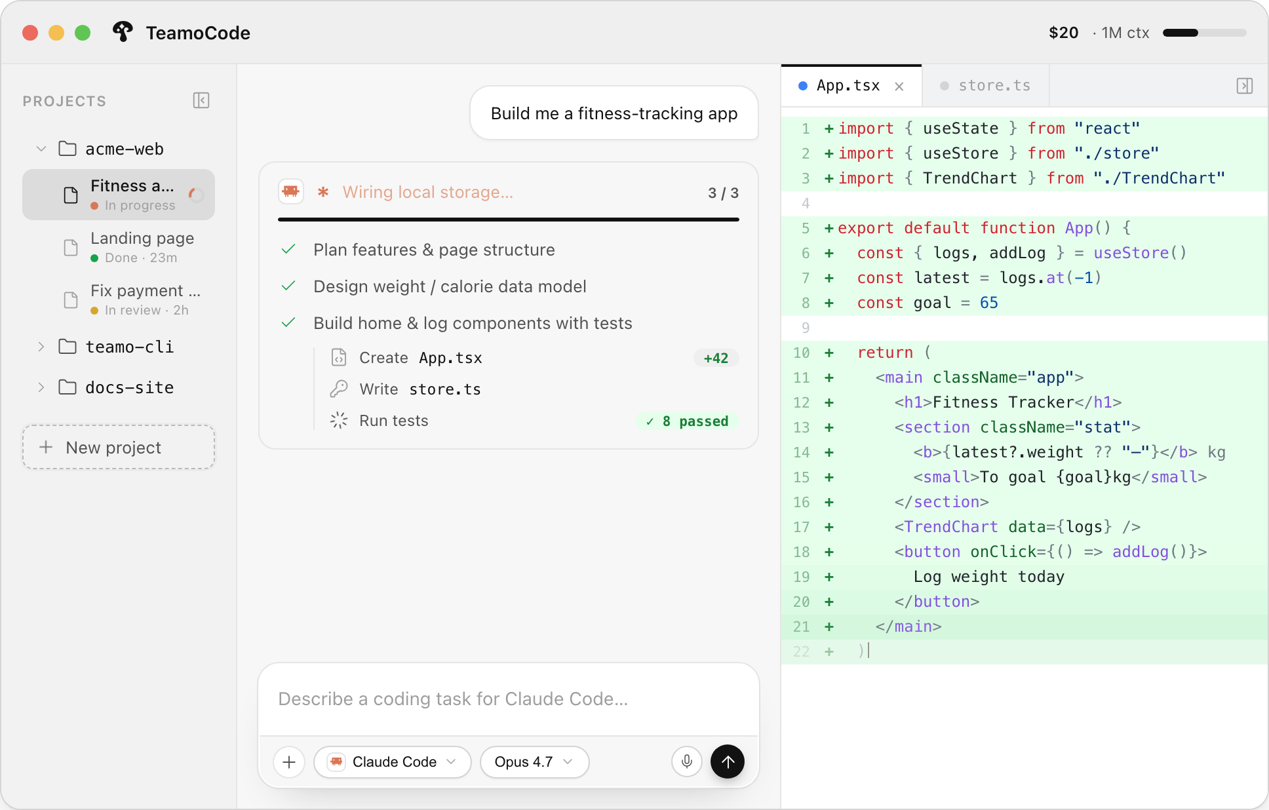The image size is (1269, 810).
Task: Open the Fix payment task
Action: tap(119, 299)
